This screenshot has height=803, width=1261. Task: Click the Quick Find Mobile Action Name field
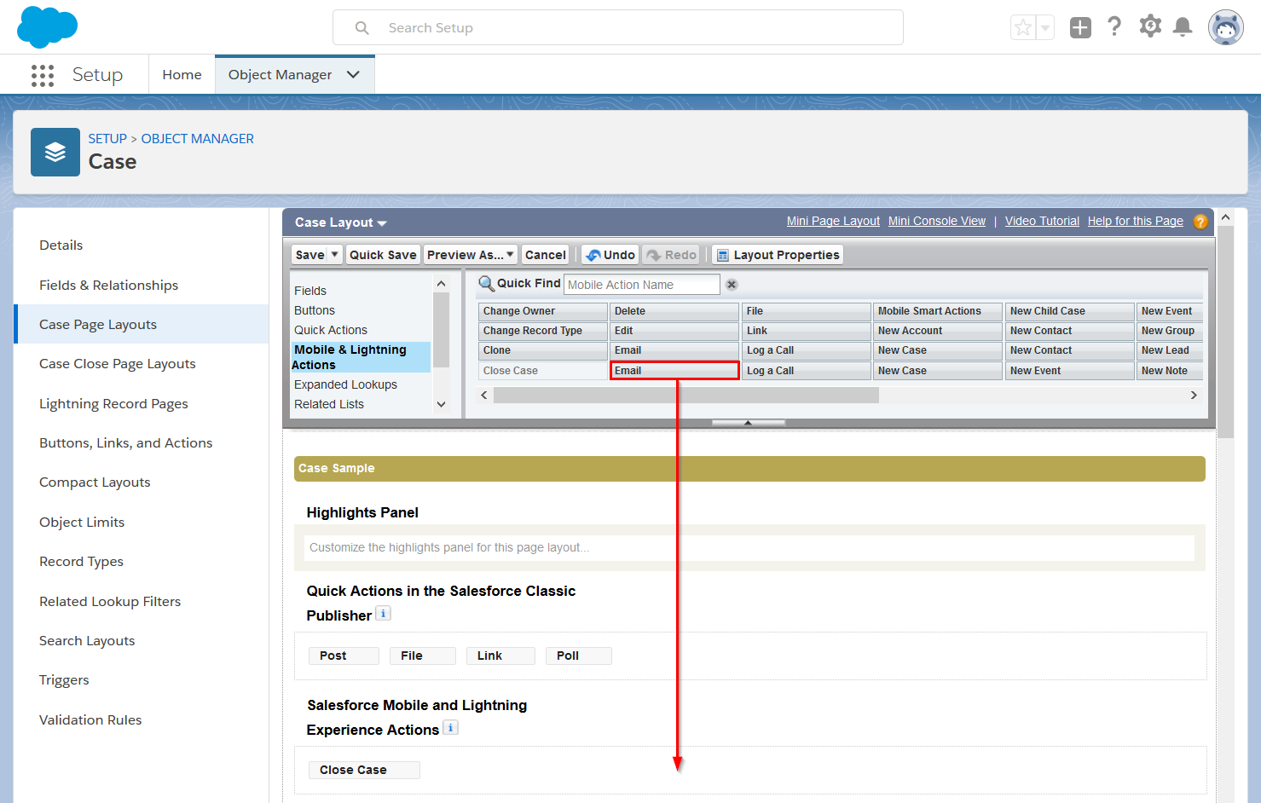click(642, 285)
